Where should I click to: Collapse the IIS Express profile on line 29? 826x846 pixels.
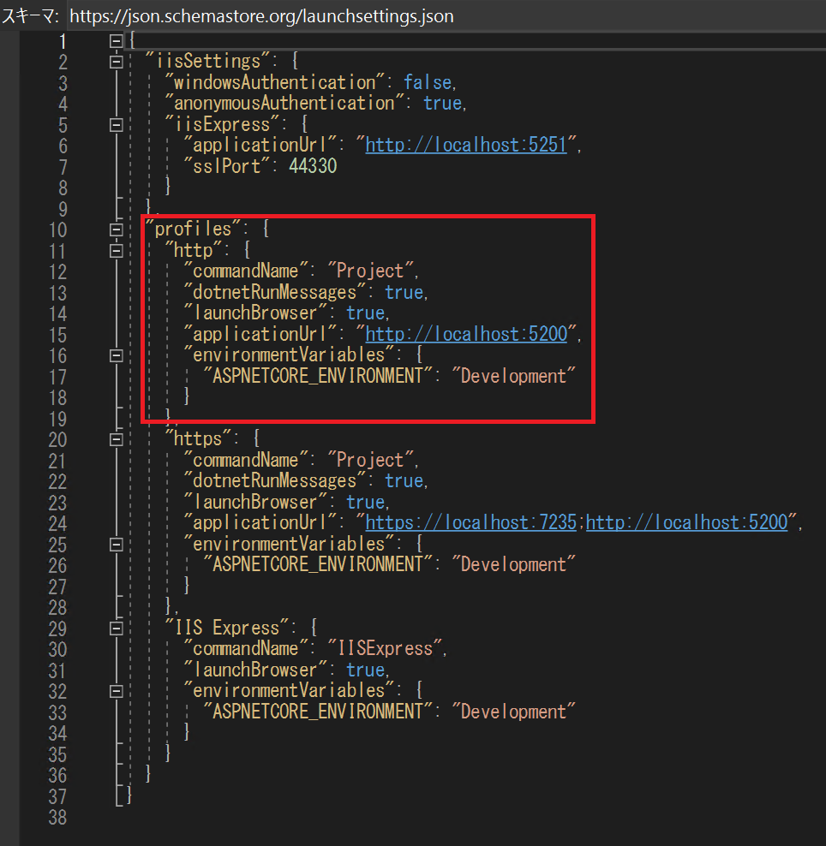[x=116, y=629]
